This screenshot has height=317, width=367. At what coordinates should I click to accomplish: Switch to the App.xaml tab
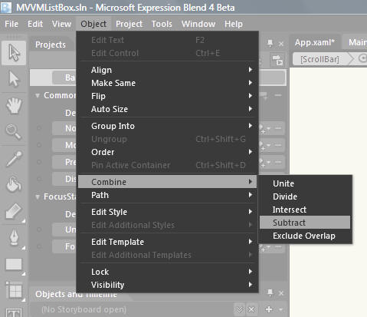[x=315, y=42]
